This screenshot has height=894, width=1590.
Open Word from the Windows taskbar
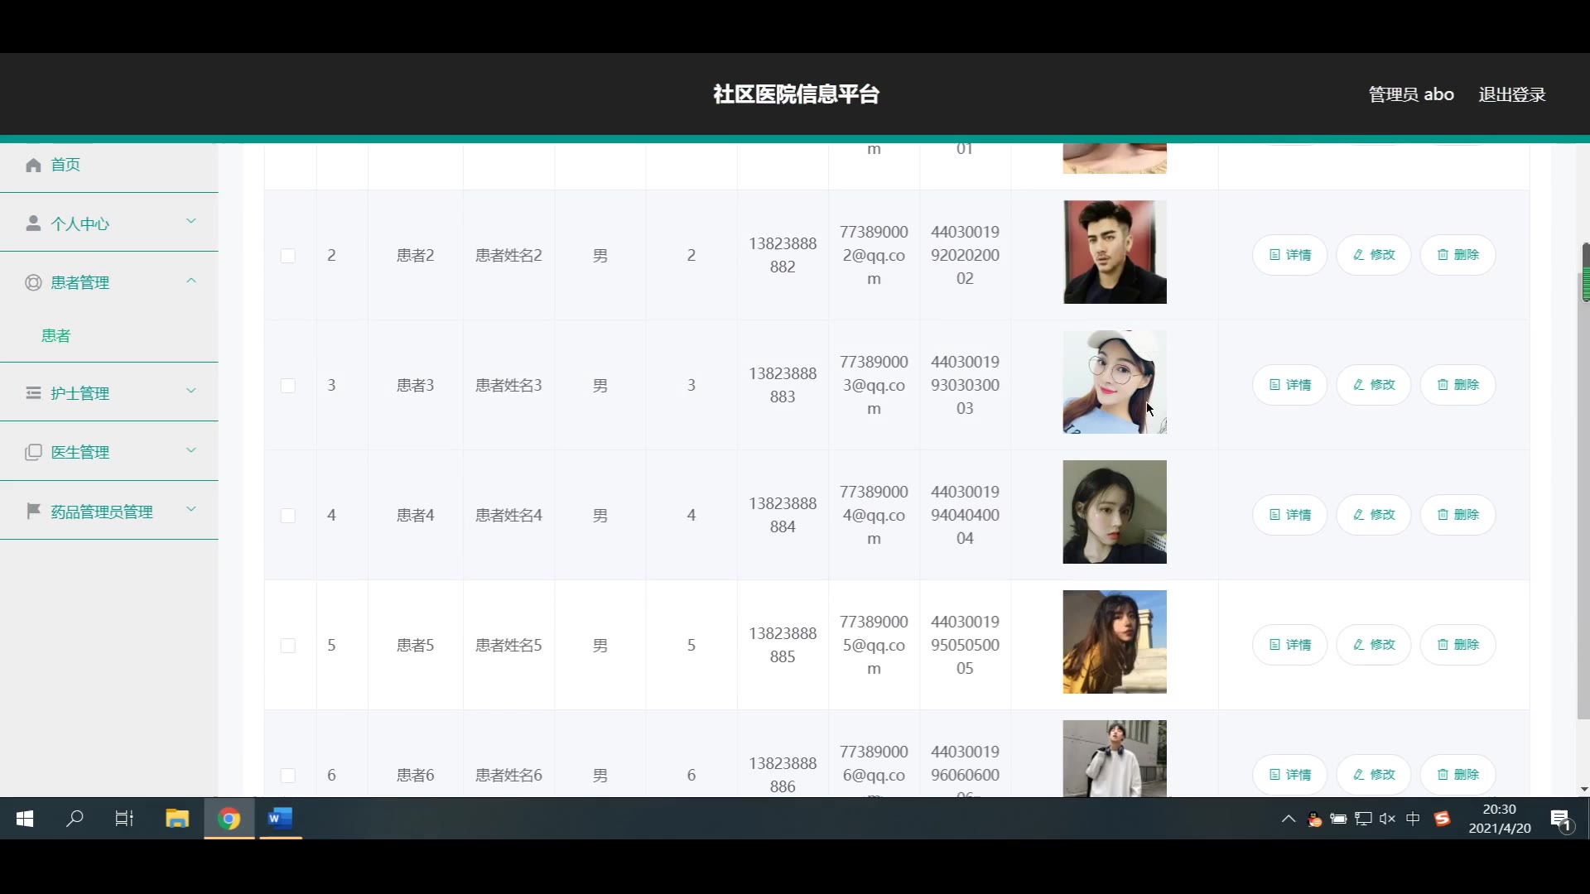[280, 819]
